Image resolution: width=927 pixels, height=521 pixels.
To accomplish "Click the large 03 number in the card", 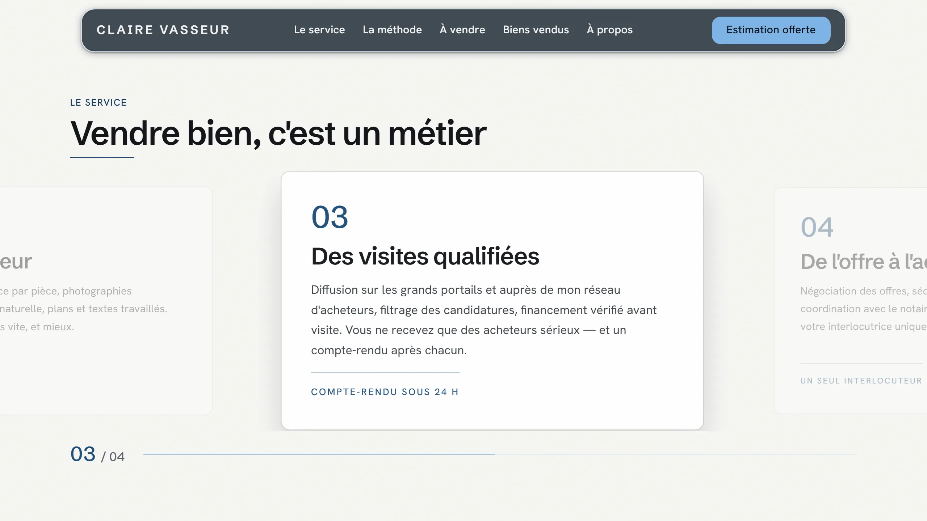I will (330, 217).
